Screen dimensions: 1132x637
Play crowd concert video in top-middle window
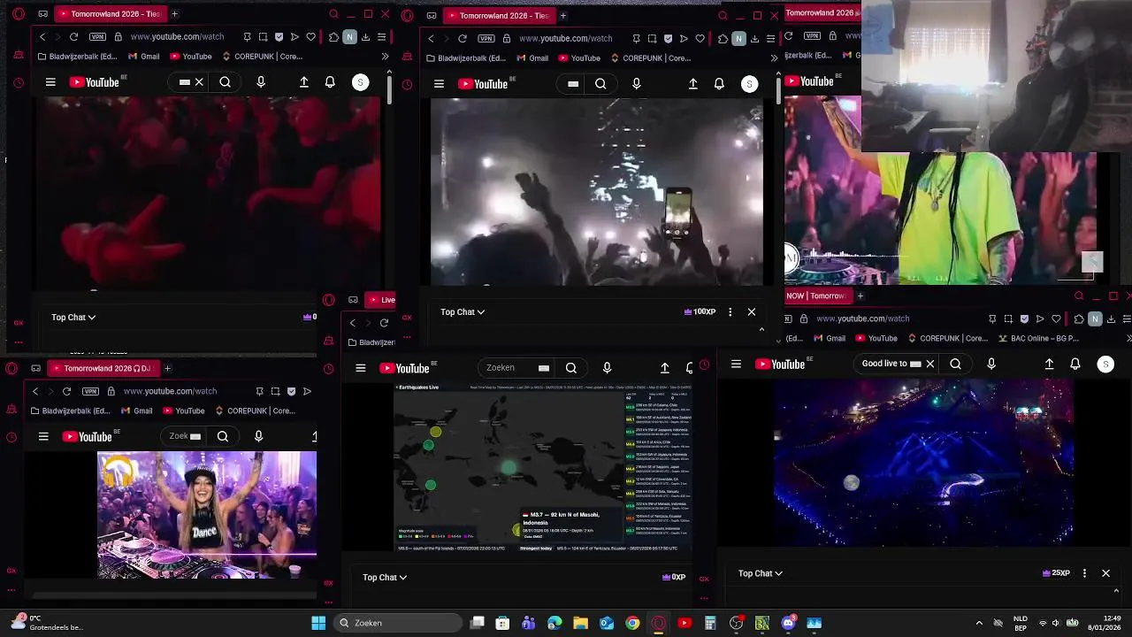[596, 191]
